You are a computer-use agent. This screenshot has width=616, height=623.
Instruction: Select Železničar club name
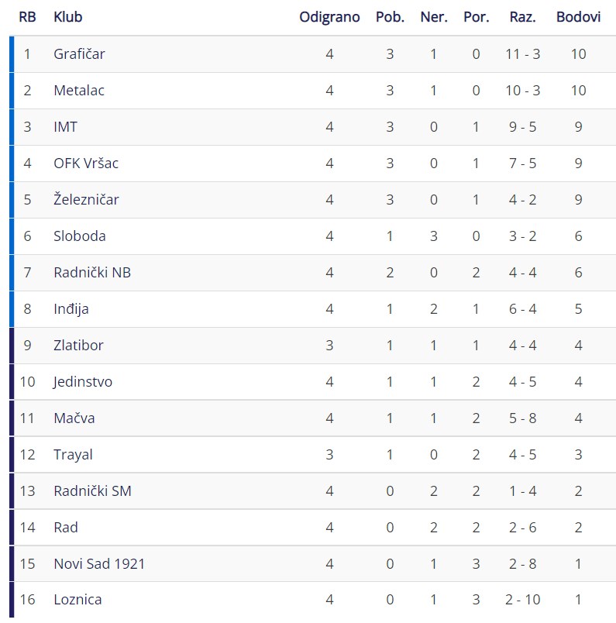(86, 199)
